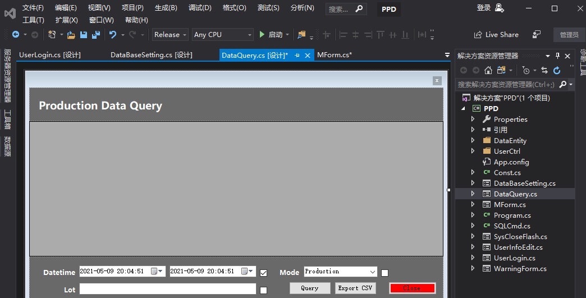Click the Production Data Query title label

100,106
